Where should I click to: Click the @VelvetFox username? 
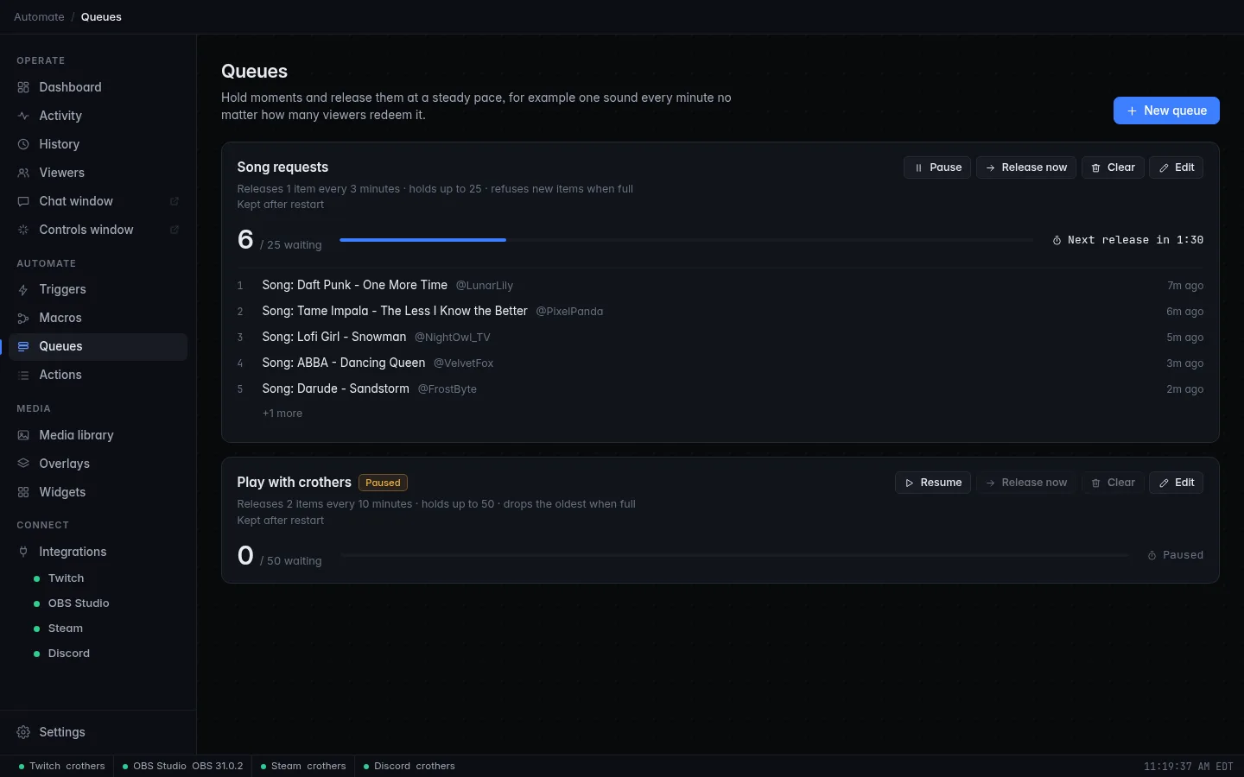tap(464, 363)
